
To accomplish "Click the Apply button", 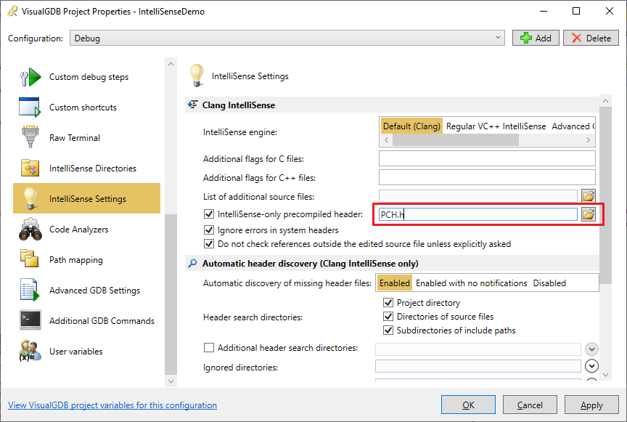I will (591, 405).
